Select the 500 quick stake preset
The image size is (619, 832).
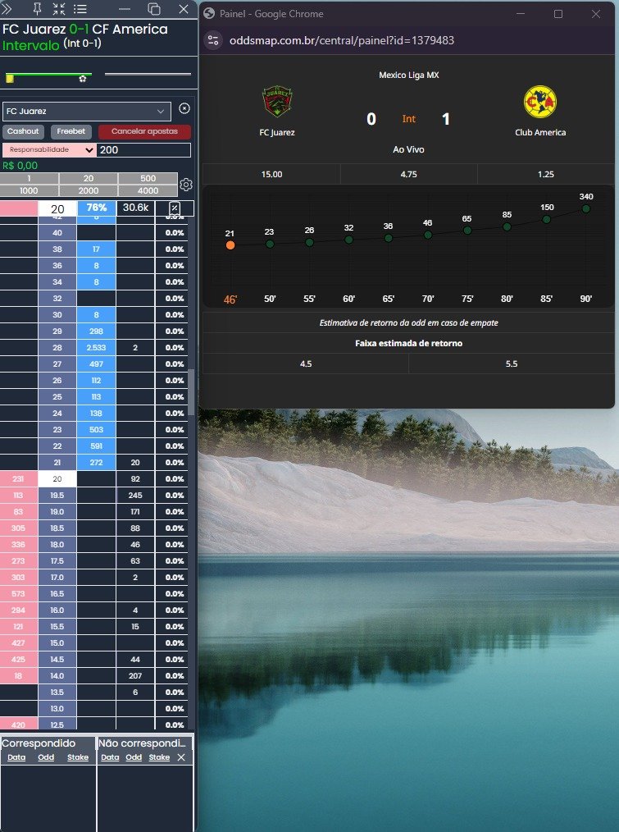pyautogui.click(x=148, y=178)
